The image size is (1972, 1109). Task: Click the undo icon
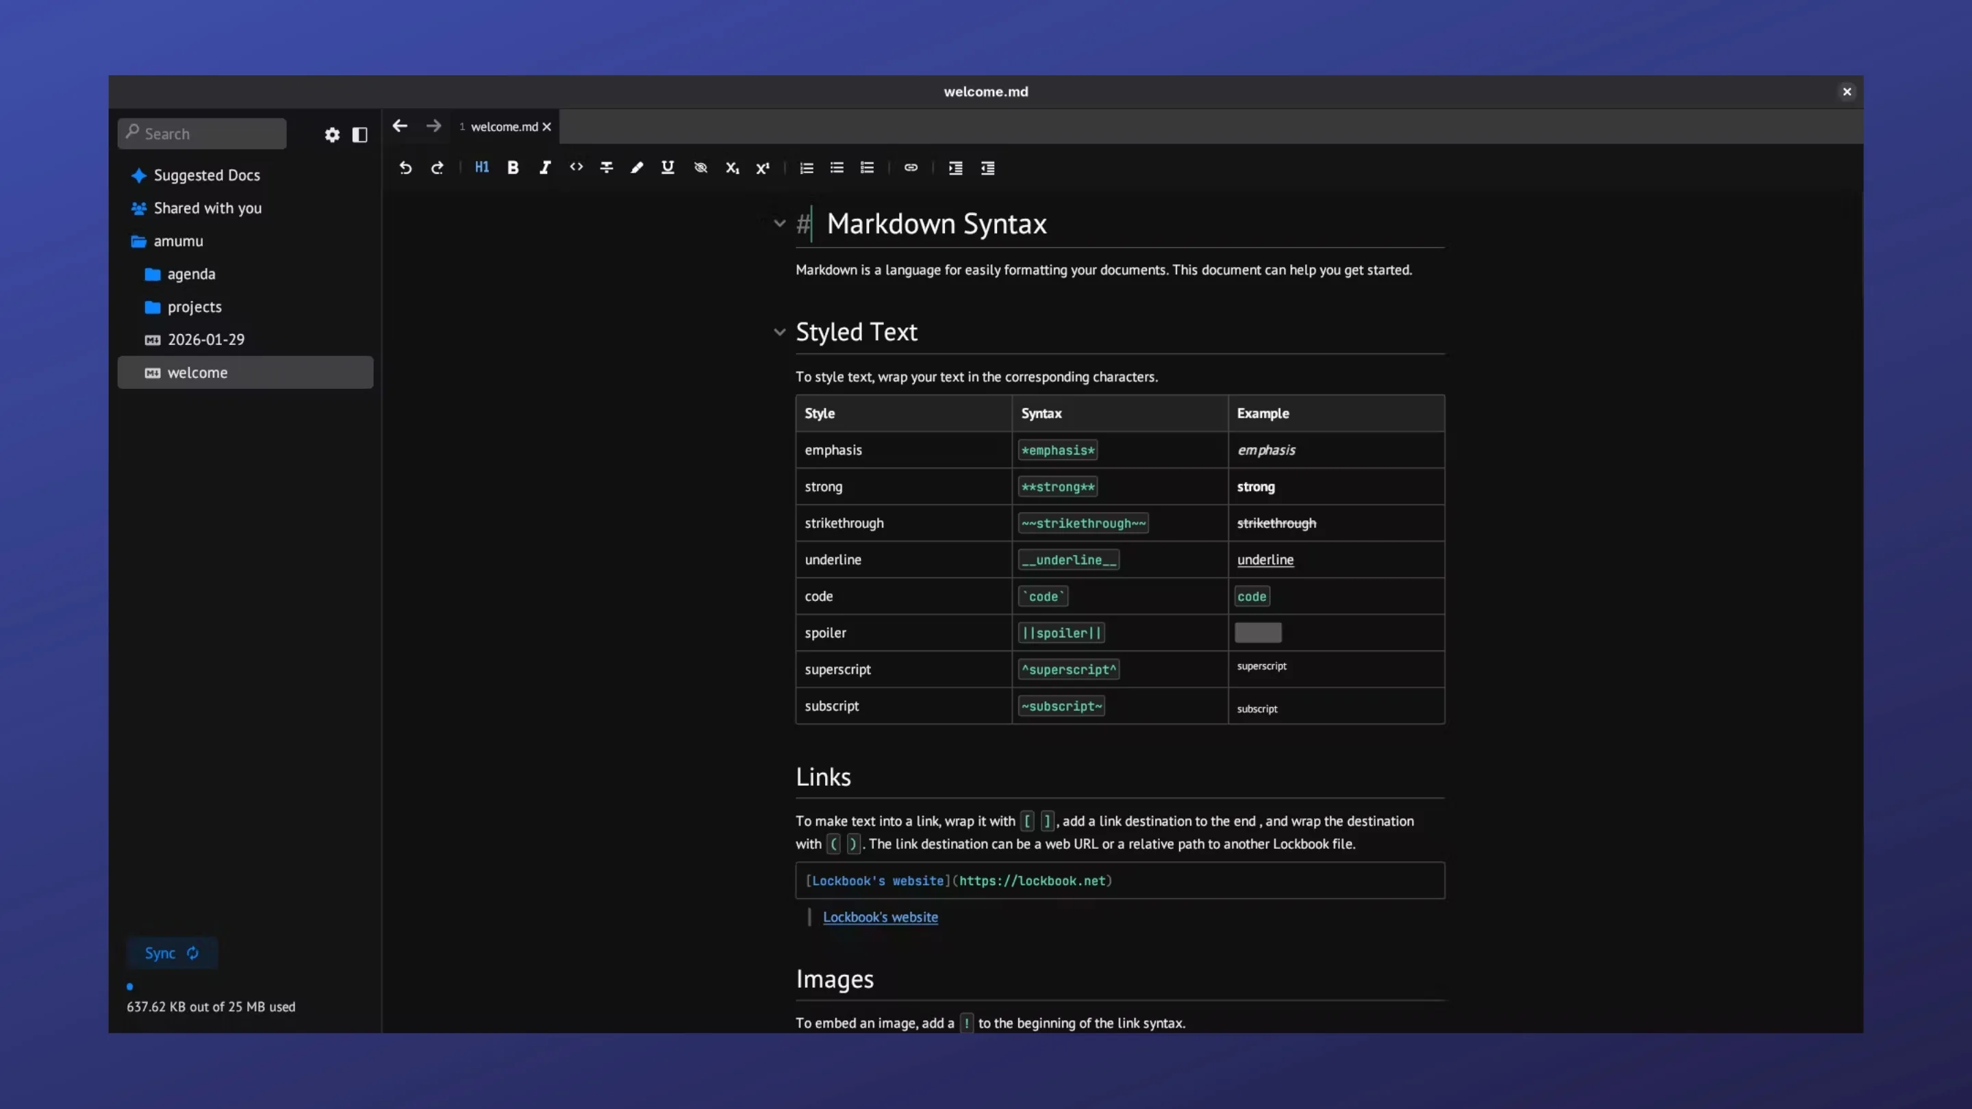(x=405, y=168)
